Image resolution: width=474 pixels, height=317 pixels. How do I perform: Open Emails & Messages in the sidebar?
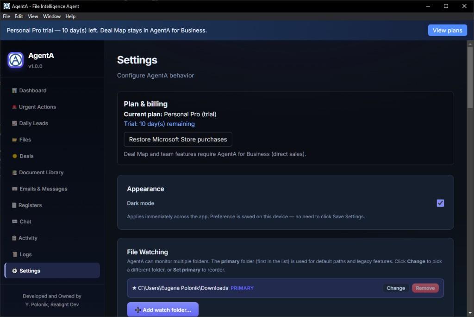(x=52, y=189)
